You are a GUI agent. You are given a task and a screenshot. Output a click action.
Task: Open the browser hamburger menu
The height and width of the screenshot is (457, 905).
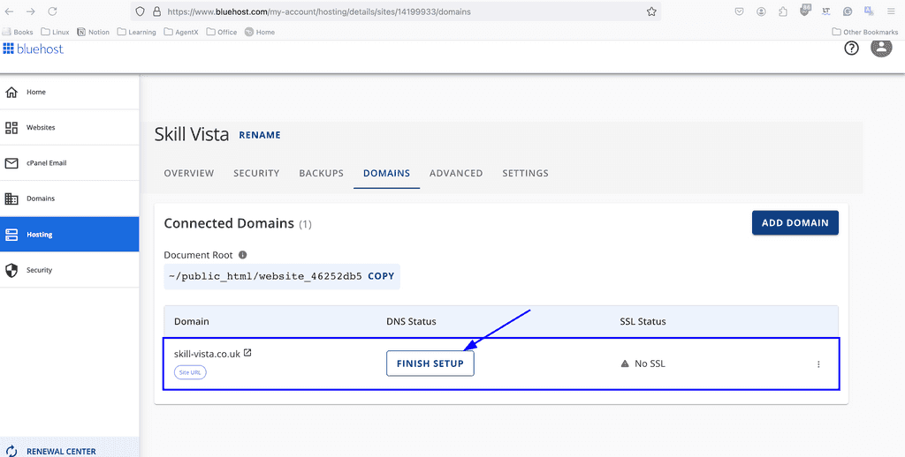click(891, 11)
